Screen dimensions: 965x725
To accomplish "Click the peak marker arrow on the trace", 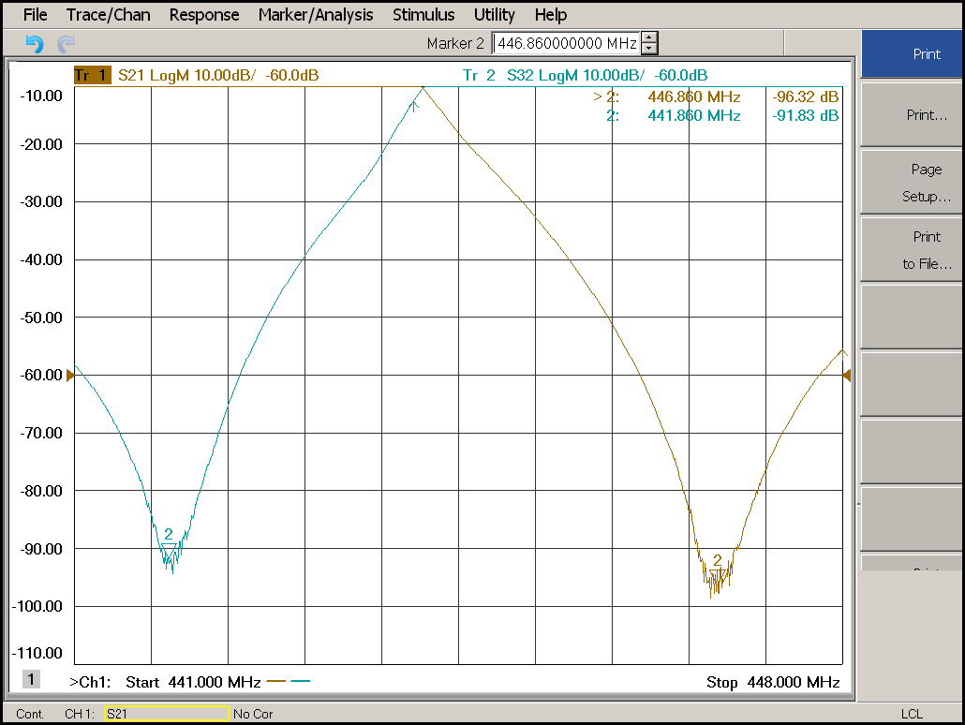I will pyautogui.click(x=414, y=104).
